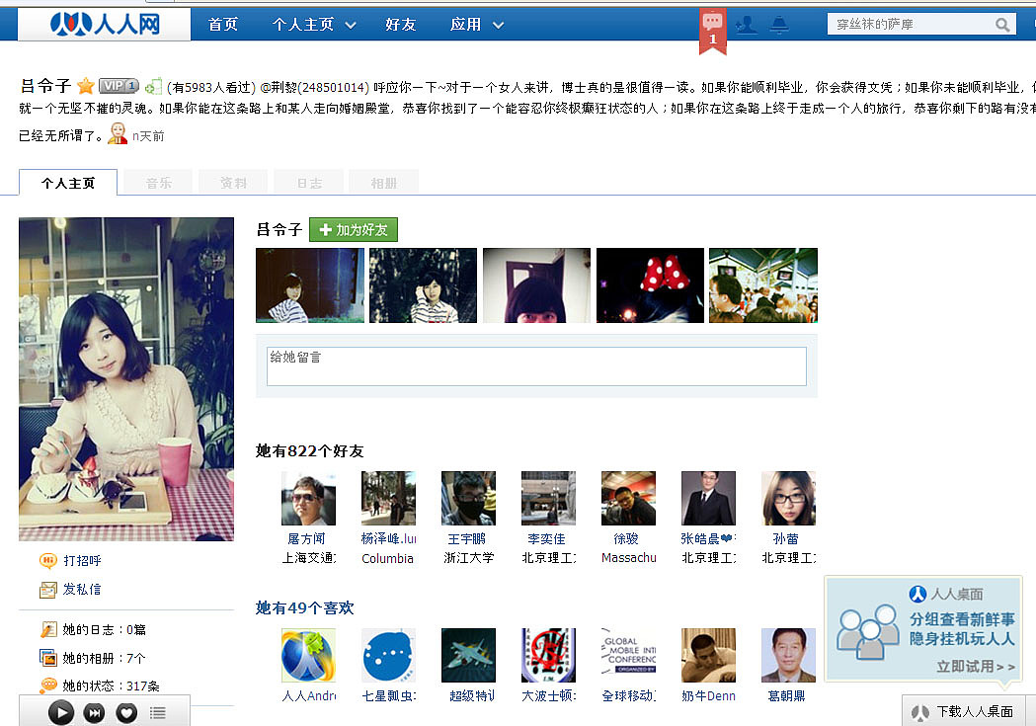The image size is (1036, 726).
Task: Skip to next track in music player
Action: pyautogui.click(x=94, y=712)
